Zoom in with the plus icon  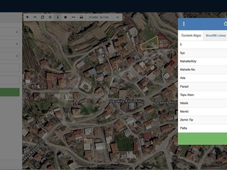pyautogui.click(x=27, y=17)
